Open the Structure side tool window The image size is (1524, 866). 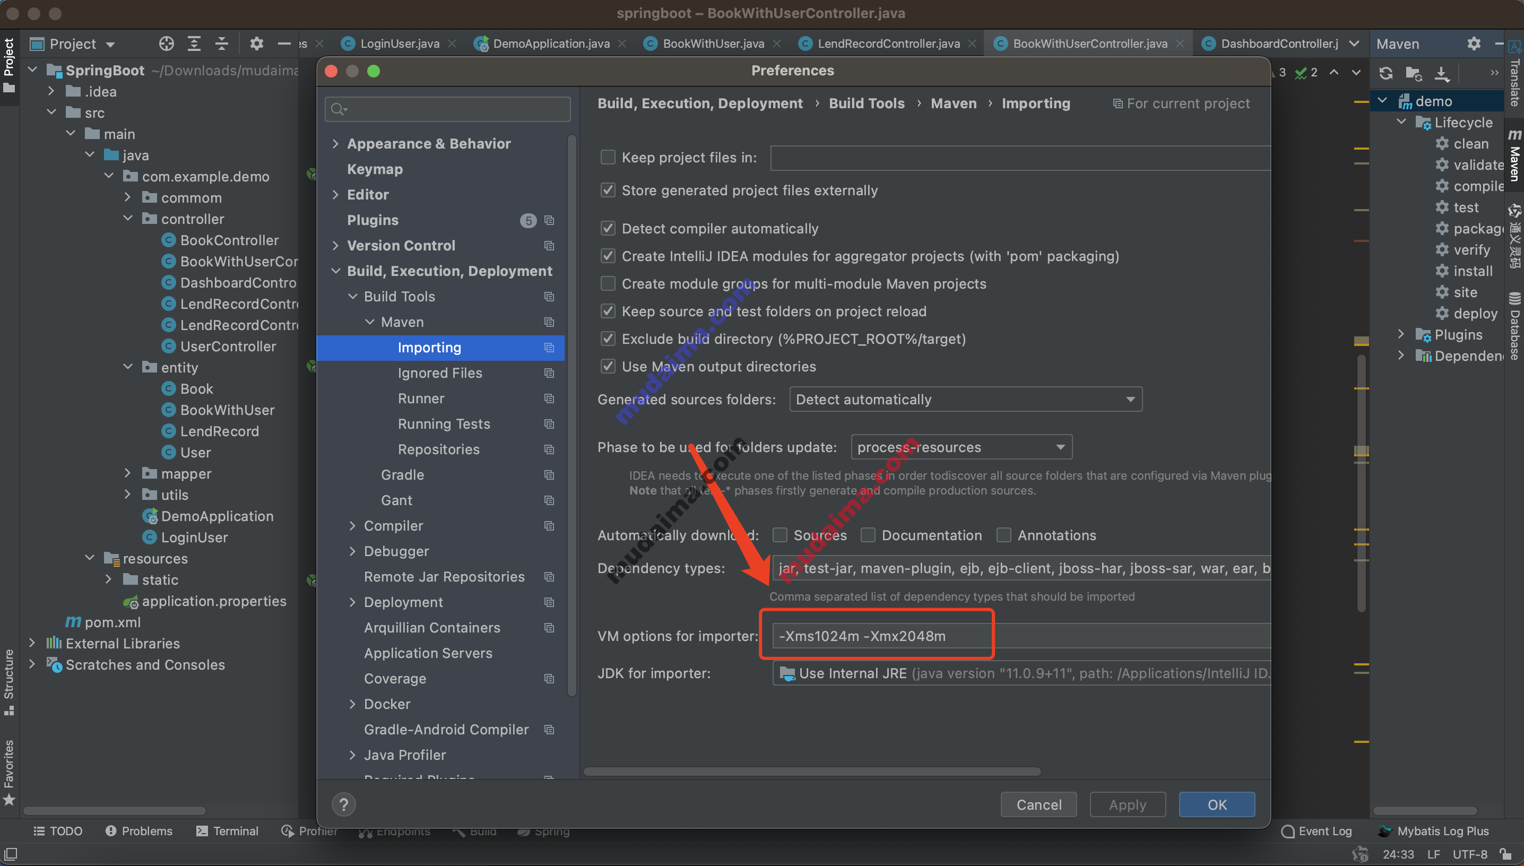[9, 682]
